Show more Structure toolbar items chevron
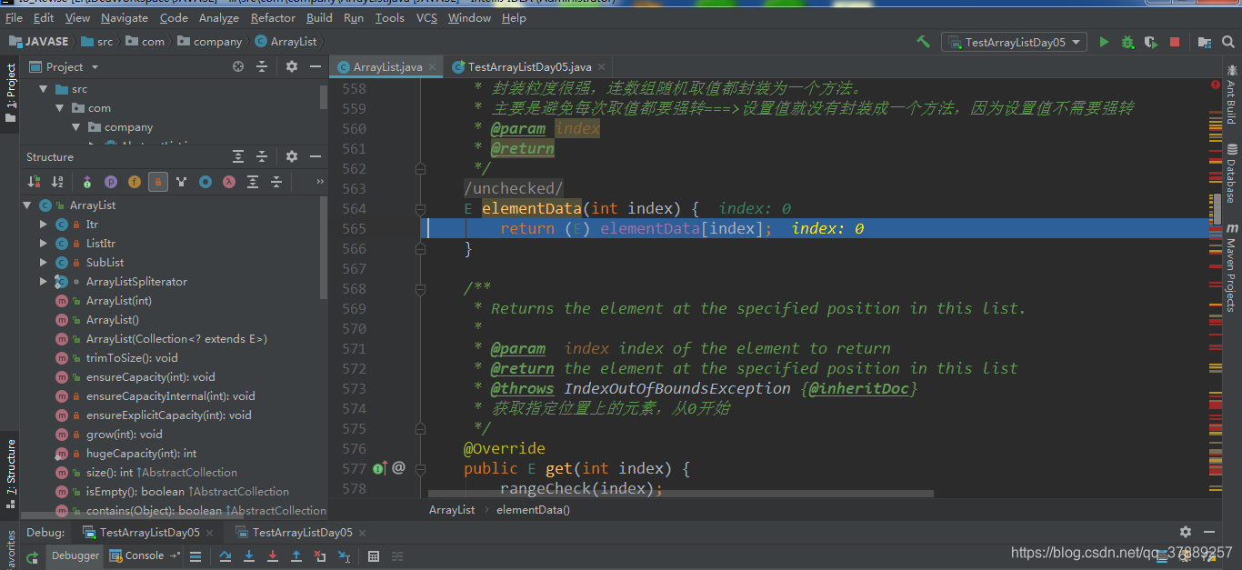1242x570 pixels. [319, 182]
